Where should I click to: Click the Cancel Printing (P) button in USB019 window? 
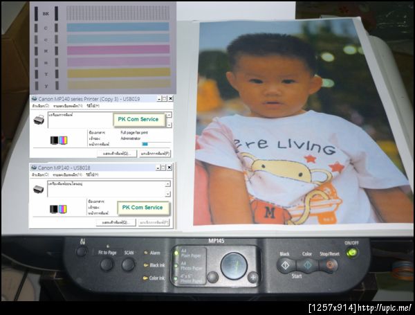coord(156,154)
